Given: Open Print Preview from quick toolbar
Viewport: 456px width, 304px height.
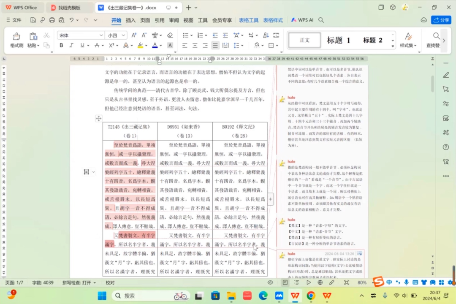Looking at the screenshot, I should tap(61, 20).
